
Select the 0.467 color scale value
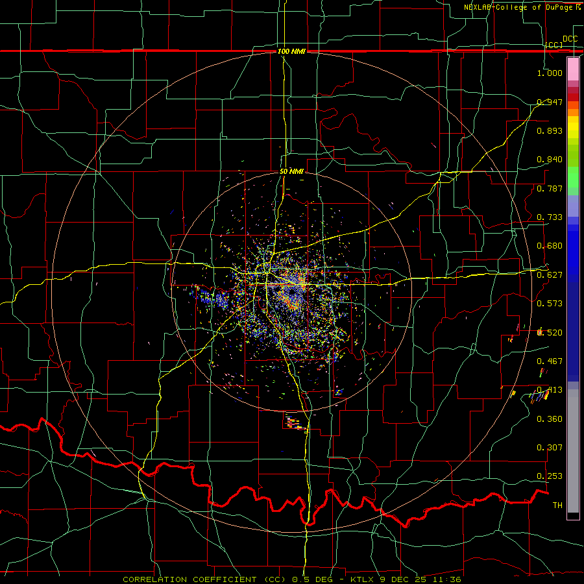[550, 361]
